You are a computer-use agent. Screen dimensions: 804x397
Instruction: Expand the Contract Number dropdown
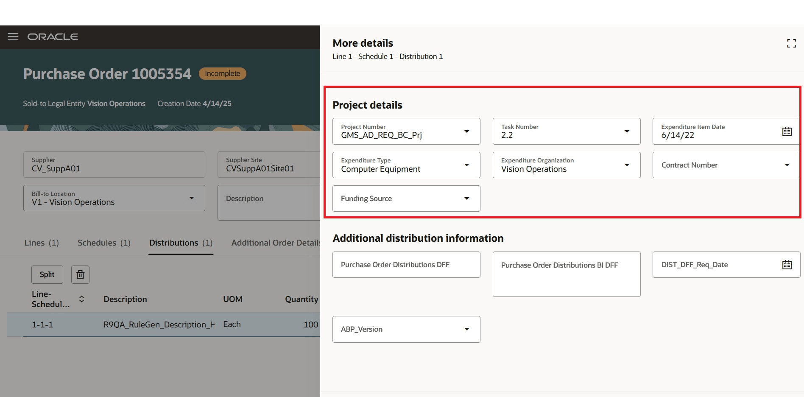[787, 165]
